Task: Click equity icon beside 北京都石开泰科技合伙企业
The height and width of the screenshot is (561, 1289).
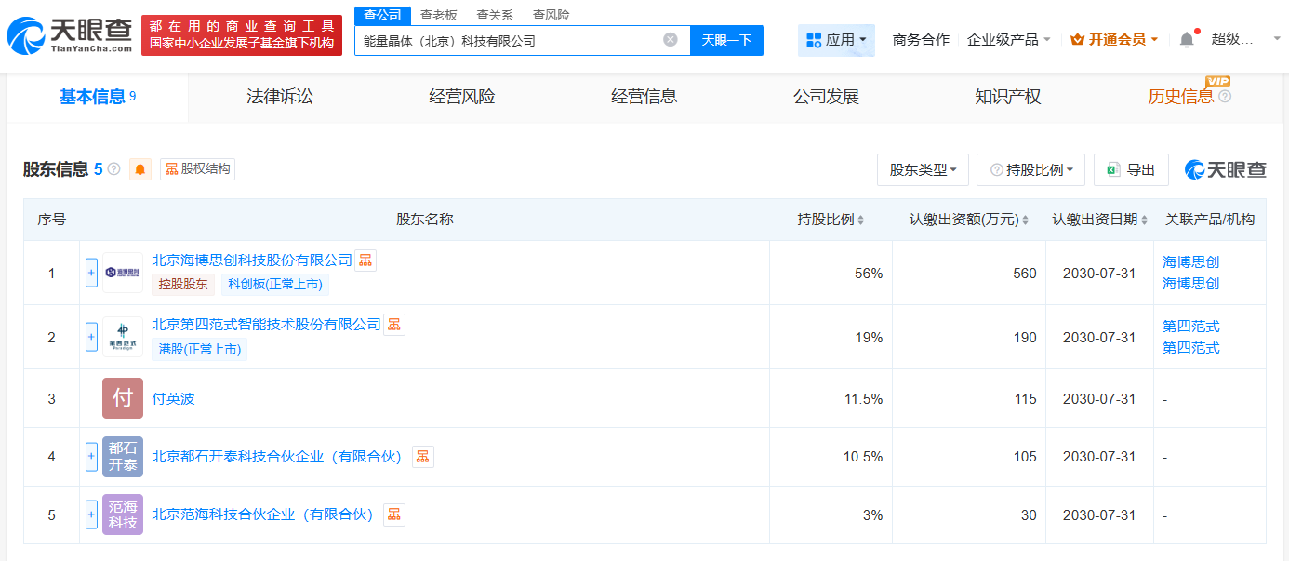Action: pyautogui.click(x=423, y=457)
